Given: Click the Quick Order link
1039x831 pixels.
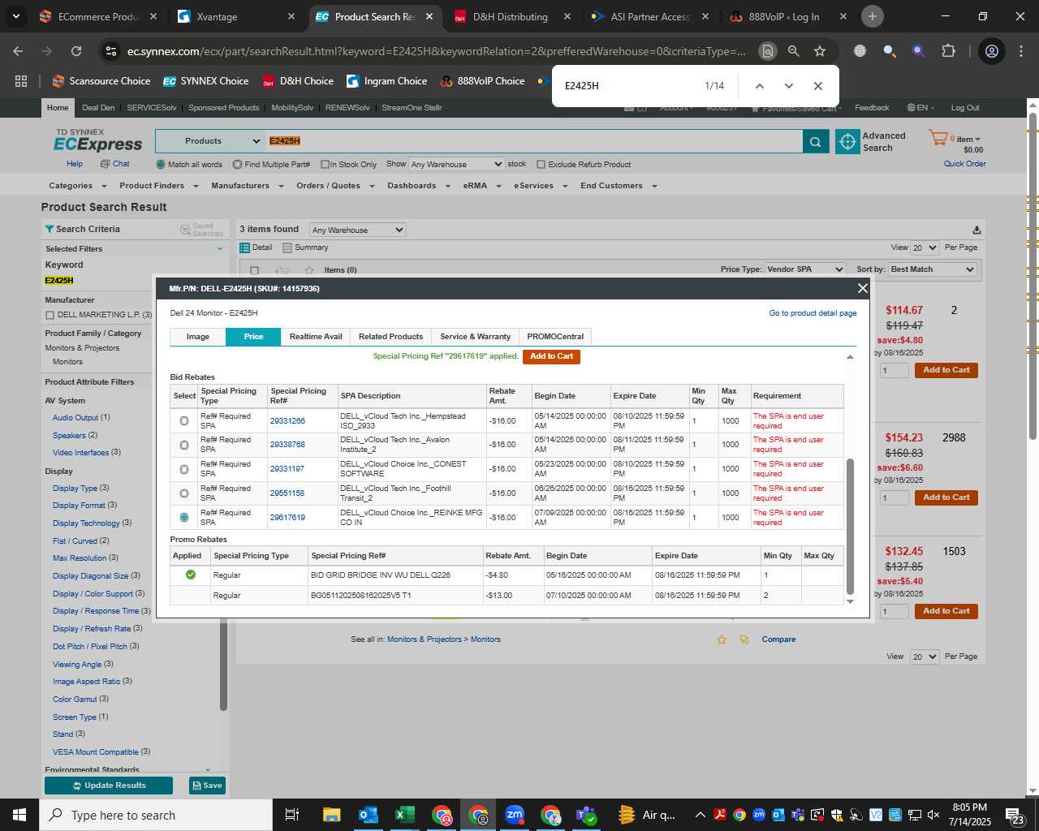Looking at the screenshot, I should [964, 164].
